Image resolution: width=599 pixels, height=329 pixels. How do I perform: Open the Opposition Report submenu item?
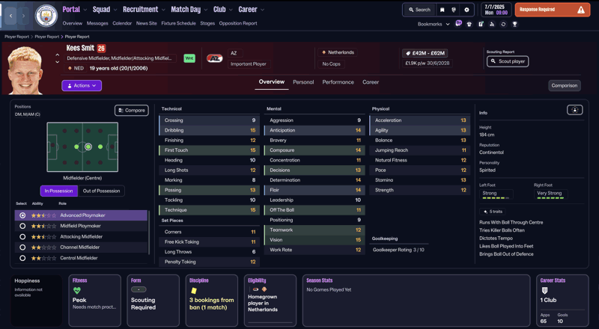238,23
